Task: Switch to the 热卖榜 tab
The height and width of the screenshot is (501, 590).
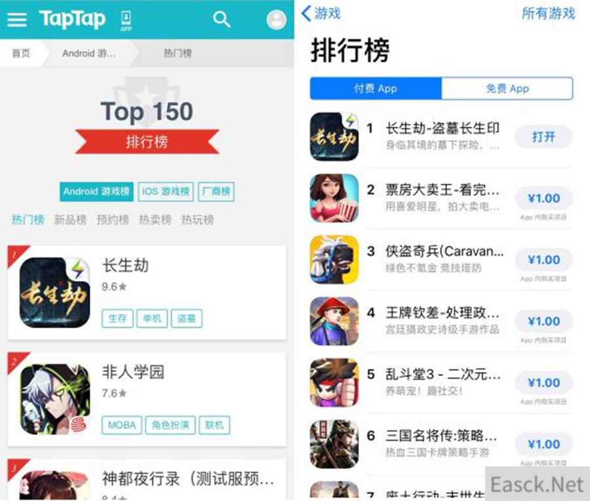Action: point(155,220)
